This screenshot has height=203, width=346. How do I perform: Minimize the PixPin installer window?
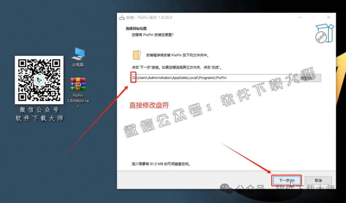click(x=300, y=17)
